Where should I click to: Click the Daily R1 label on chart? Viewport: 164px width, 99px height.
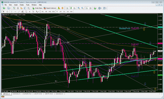(135, 44)
